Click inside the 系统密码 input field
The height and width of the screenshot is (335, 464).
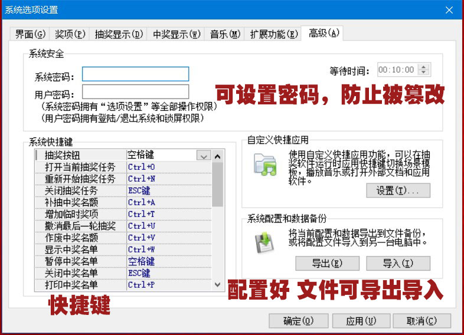pyautogui.click(x=135, y=74)
